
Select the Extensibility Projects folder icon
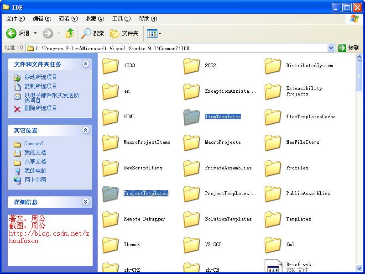click(273, 92)
